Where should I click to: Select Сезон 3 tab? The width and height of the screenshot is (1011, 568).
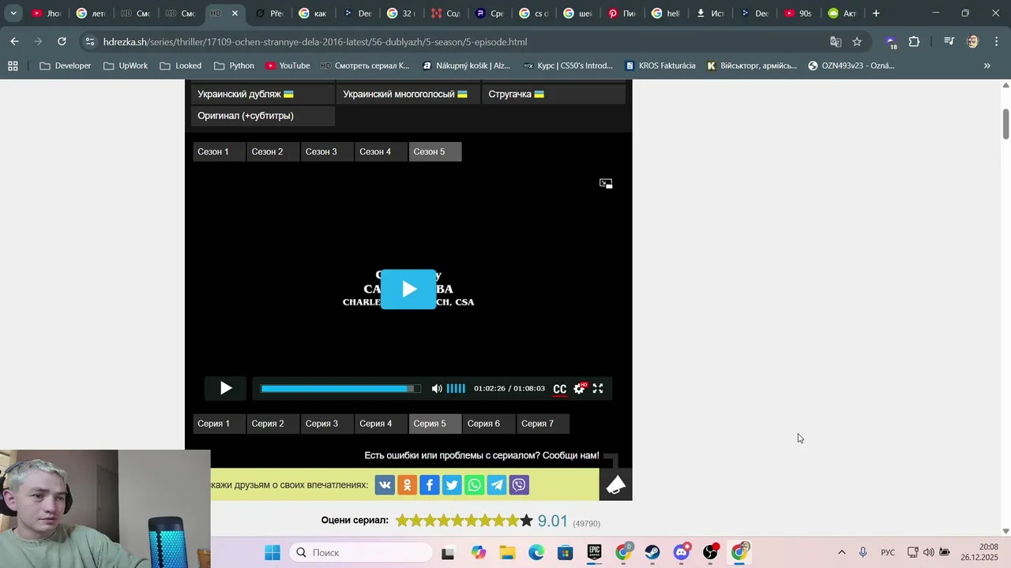tap(327, 151)
